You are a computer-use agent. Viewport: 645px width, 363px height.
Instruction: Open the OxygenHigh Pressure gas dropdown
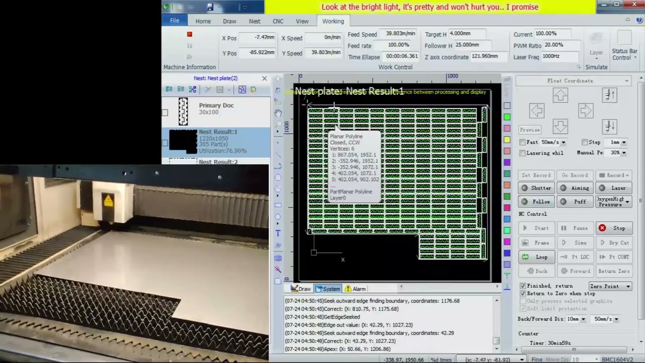(x=628, y=202)
